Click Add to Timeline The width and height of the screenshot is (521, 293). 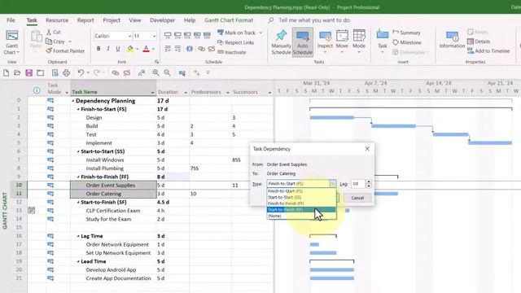point(488,50)
